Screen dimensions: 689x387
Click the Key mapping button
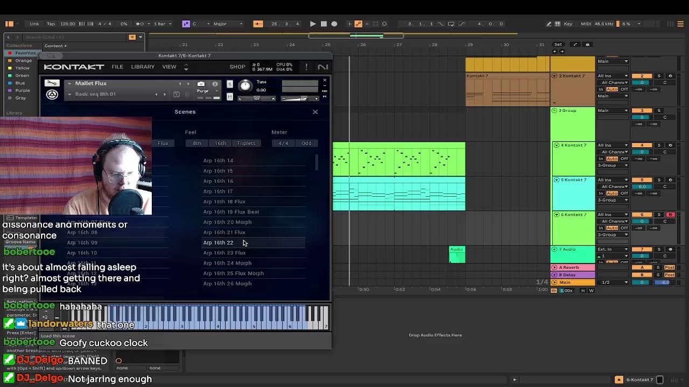[x=568, y=24]
